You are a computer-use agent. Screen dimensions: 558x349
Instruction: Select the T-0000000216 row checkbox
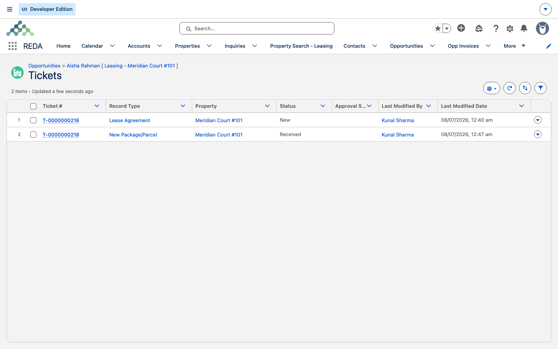point(33,120)
